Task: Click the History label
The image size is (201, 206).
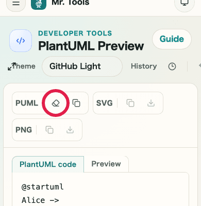Action: pos(144,66)
